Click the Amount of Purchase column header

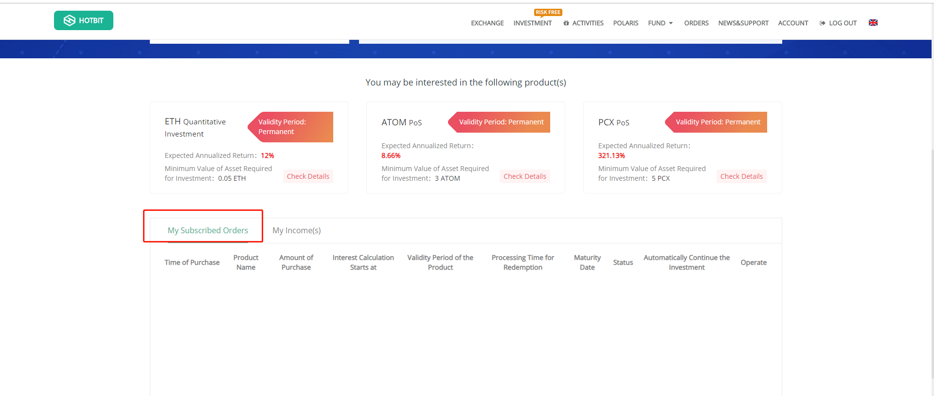(x=296, y=262)
